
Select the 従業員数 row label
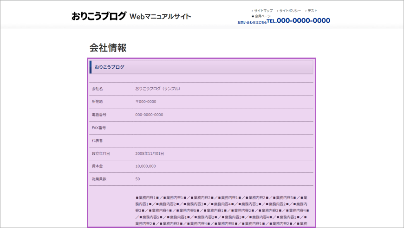[99, 179]
